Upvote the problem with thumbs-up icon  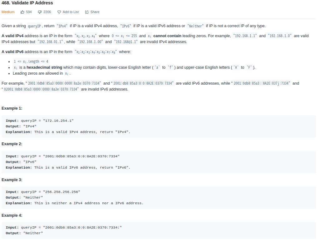point(22,12)
